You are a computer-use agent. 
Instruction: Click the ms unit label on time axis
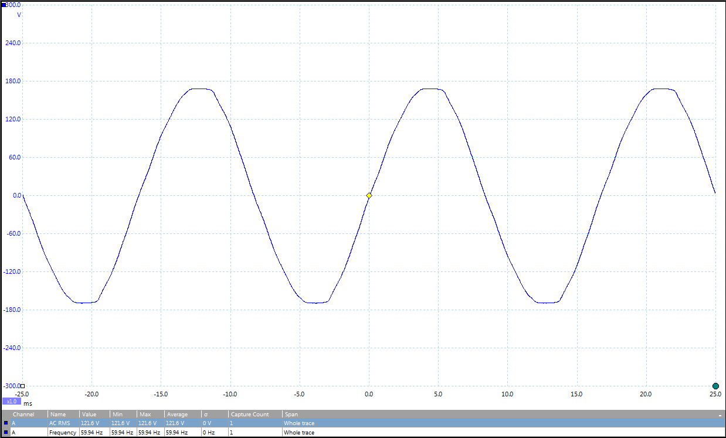click(x=28, y=403)
